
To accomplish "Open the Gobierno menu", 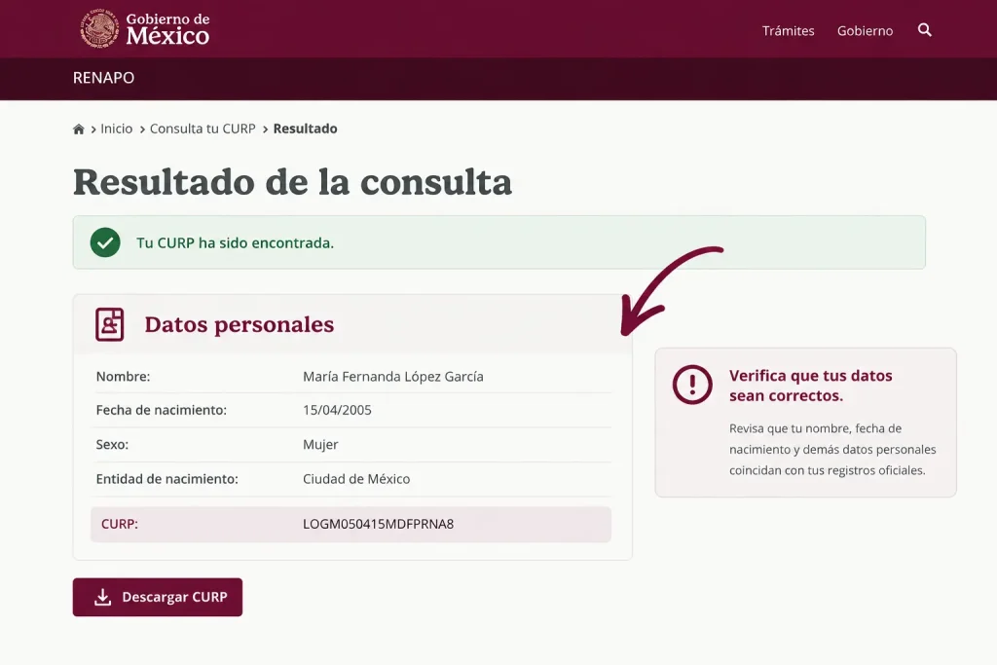I will coord(865,30).
